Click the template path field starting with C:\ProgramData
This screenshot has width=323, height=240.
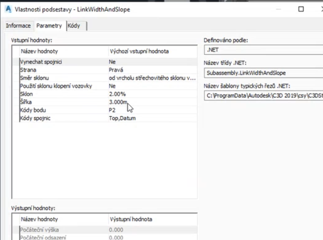click(263, 96)
